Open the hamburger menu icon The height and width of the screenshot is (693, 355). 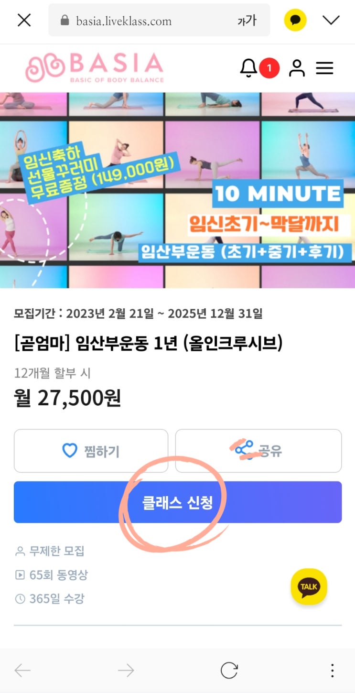pos(324,68)
